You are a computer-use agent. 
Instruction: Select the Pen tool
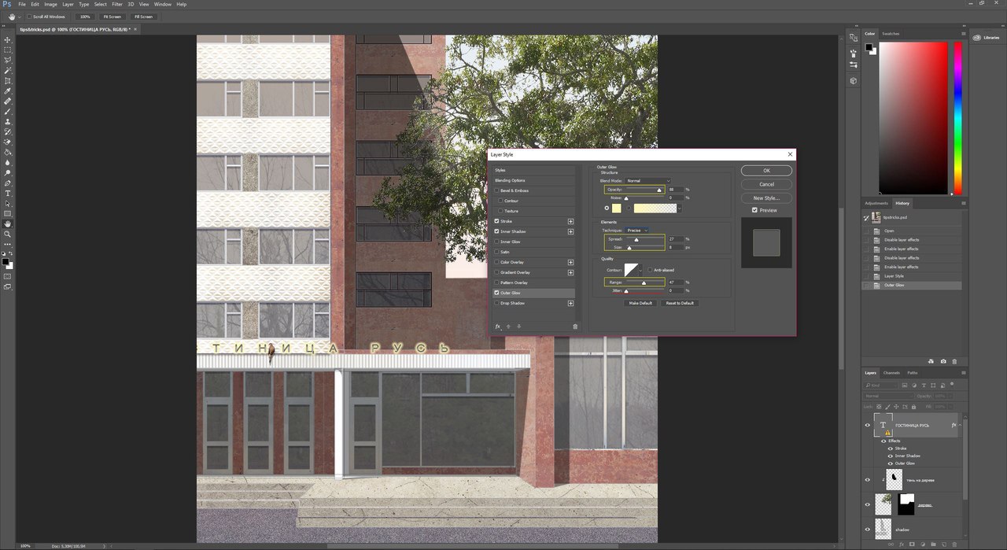(x=8, y=183)
